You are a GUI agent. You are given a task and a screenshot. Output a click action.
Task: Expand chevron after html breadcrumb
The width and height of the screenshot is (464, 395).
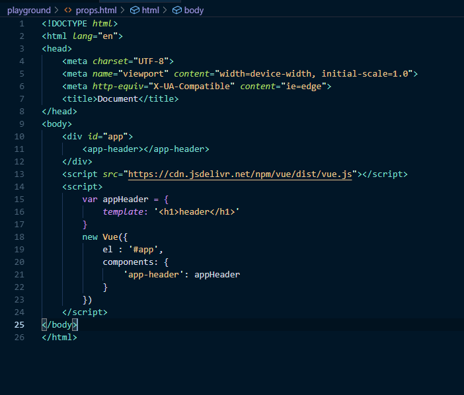[165, 11]
